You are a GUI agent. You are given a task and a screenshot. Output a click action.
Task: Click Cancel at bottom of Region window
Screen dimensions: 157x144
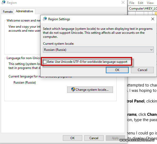[94, 138]
